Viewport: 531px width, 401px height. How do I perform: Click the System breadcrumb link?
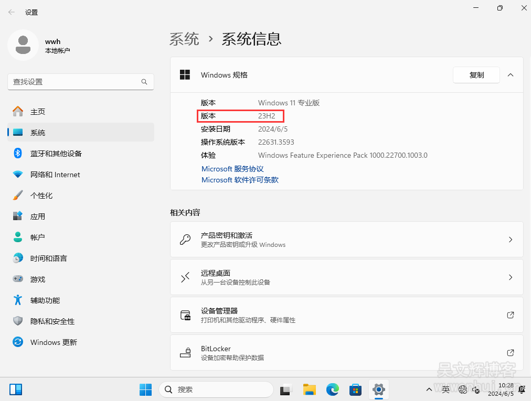point(184,39)
